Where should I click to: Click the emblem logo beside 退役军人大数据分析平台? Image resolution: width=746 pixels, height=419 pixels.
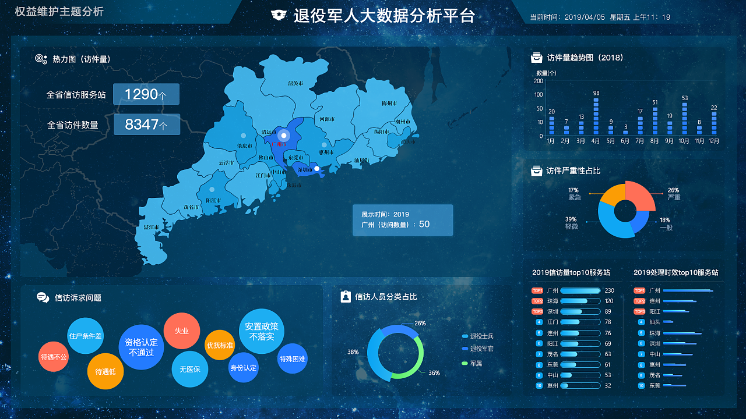(x=279, y=16)
